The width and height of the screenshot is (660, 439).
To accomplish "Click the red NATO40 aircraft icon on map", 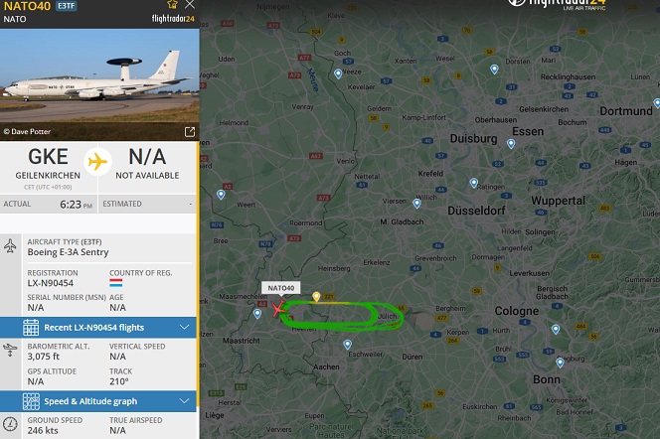I will coord(277,309).
